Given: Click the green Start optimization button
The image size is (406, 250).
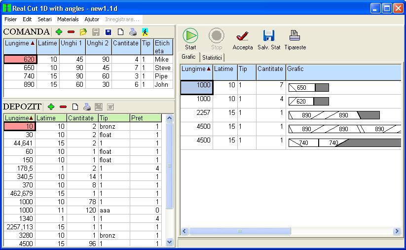Looking at the screenshot, I should click(190, 36).
